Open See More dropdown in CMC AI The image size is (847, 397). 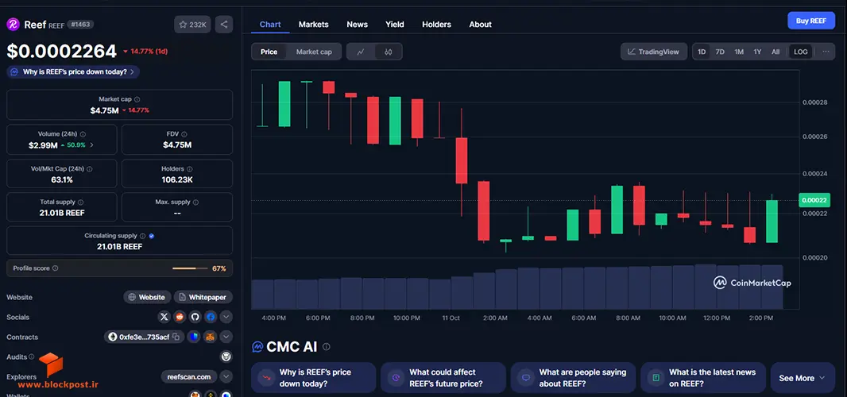[x=803, y=378]
